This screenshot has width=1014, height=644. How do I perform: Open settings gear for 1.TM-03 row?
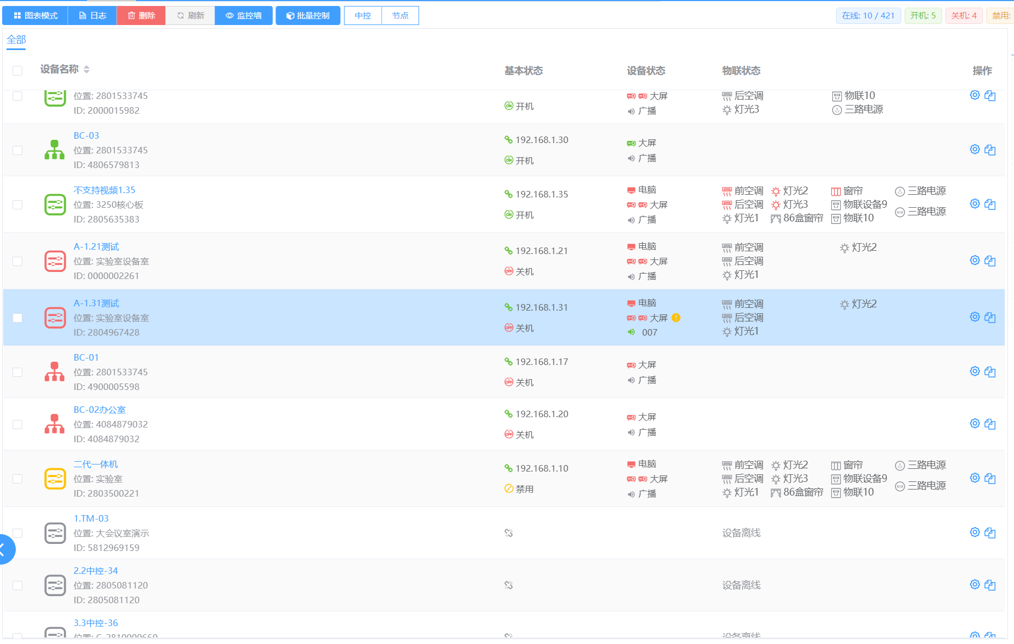tap(974, 532)
